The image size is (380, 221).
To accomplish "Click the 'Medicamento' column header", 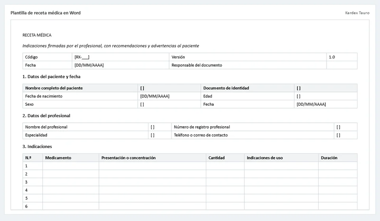I will pyautogui.click(x=71, y=158).
